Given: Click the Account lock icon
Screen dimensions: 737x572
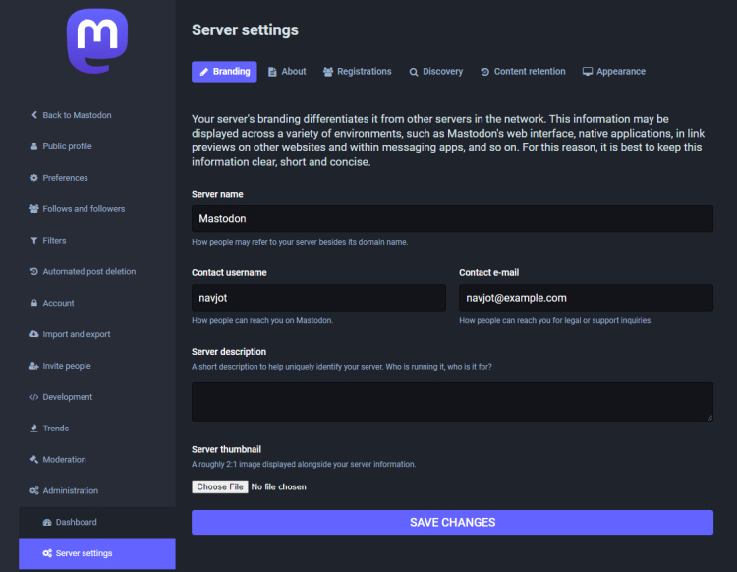Looking at the screenshot, I should point(34,304).
